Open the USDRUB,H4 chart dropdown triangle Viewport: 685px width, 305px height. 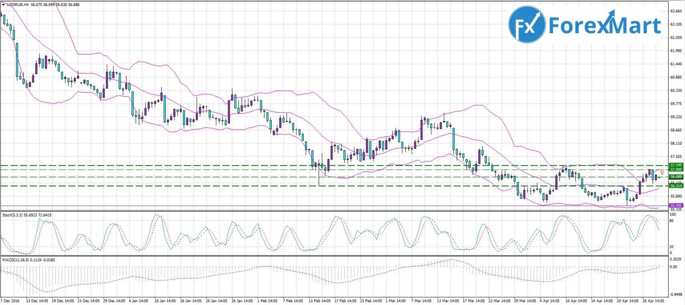click(x=4, y=4)
